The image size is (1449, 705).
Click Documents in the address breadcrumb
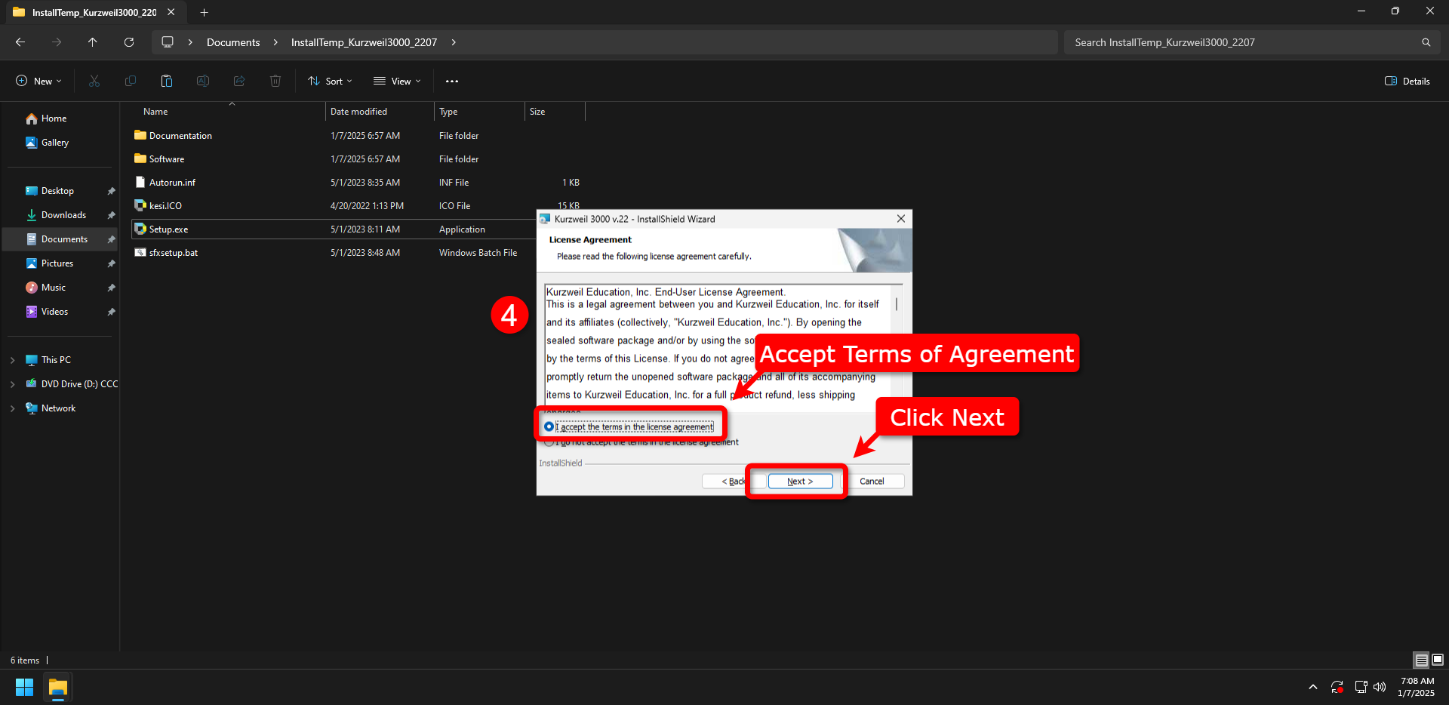[x=233, y=42]
